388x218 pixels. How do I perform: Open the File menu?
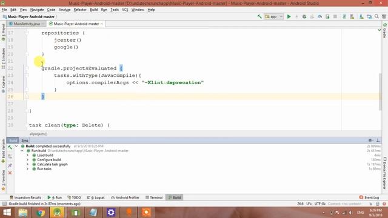[4, 10]
